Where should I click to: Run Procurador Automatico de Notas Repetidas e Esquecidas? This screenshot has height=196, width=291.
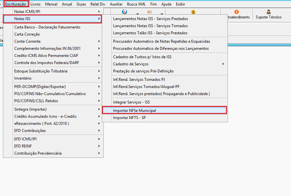point(165,41)
